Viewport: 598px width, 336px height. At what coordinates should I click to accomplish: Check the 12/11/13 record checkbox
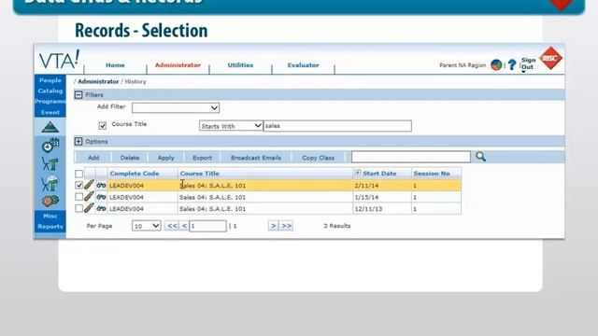[78, 208]
